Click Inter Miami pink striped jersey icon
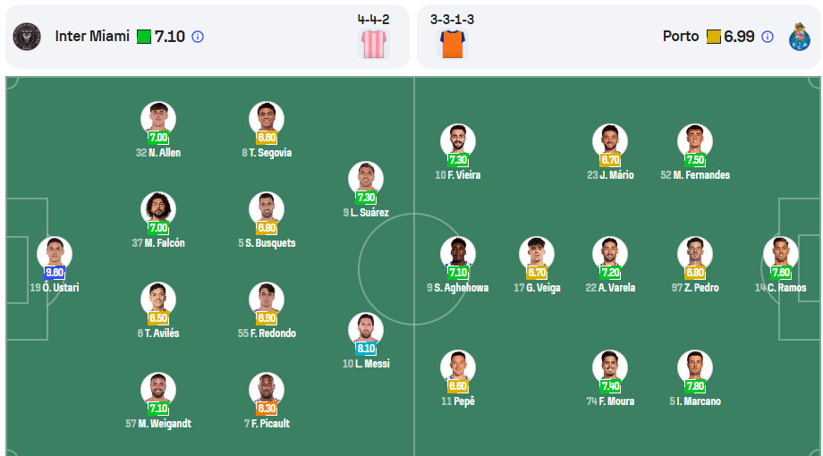This screenshot has height=456, width=823. point(374,44)
